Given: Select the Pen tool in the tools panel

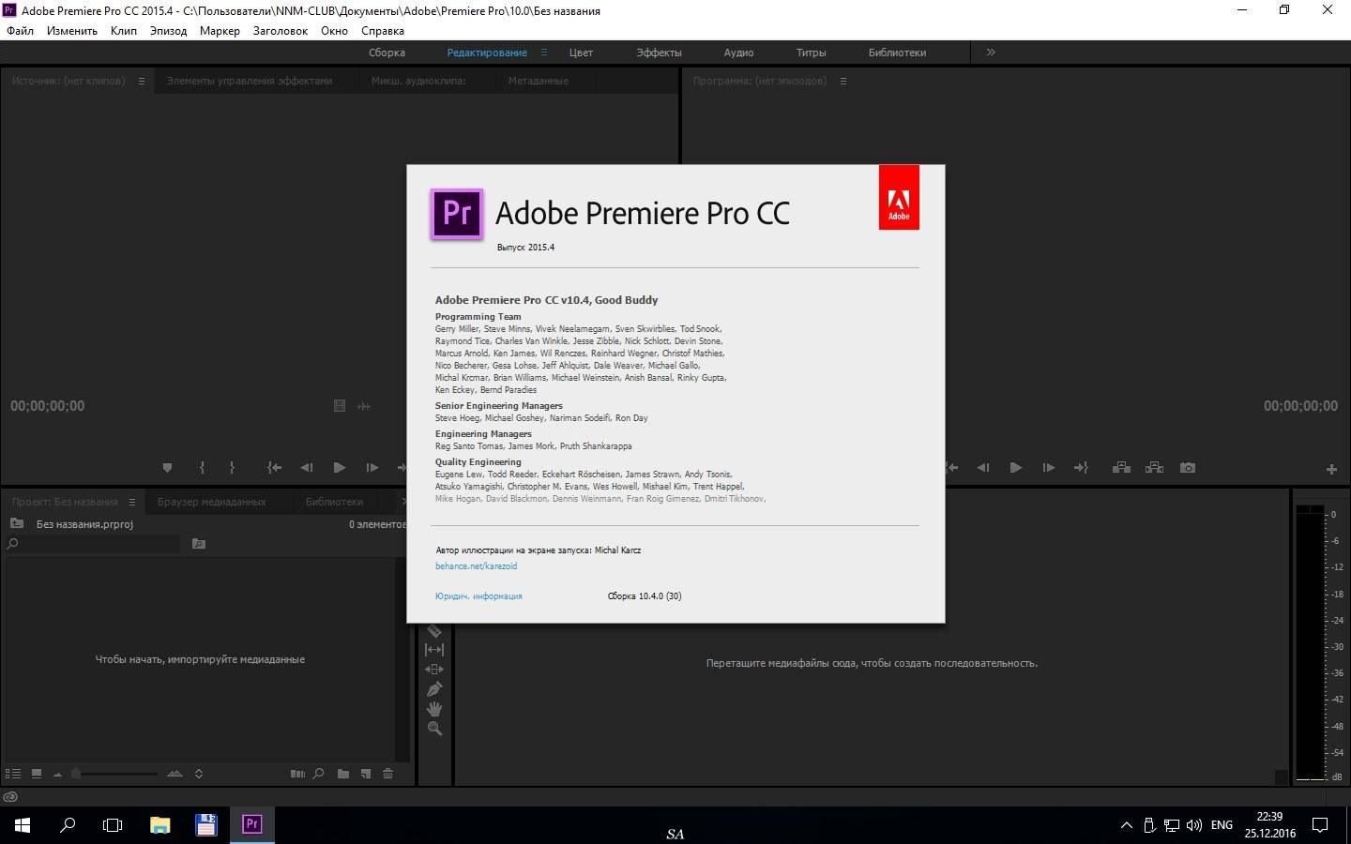Looking at the screenshot, I should (434, 689).
